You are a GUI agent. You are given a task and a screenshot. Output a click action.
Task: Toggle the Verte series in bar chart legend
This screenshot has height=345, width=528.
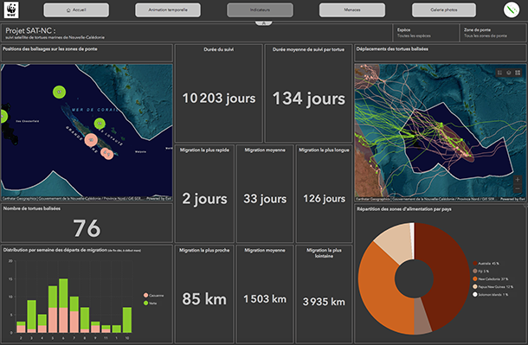pos(151,303)
